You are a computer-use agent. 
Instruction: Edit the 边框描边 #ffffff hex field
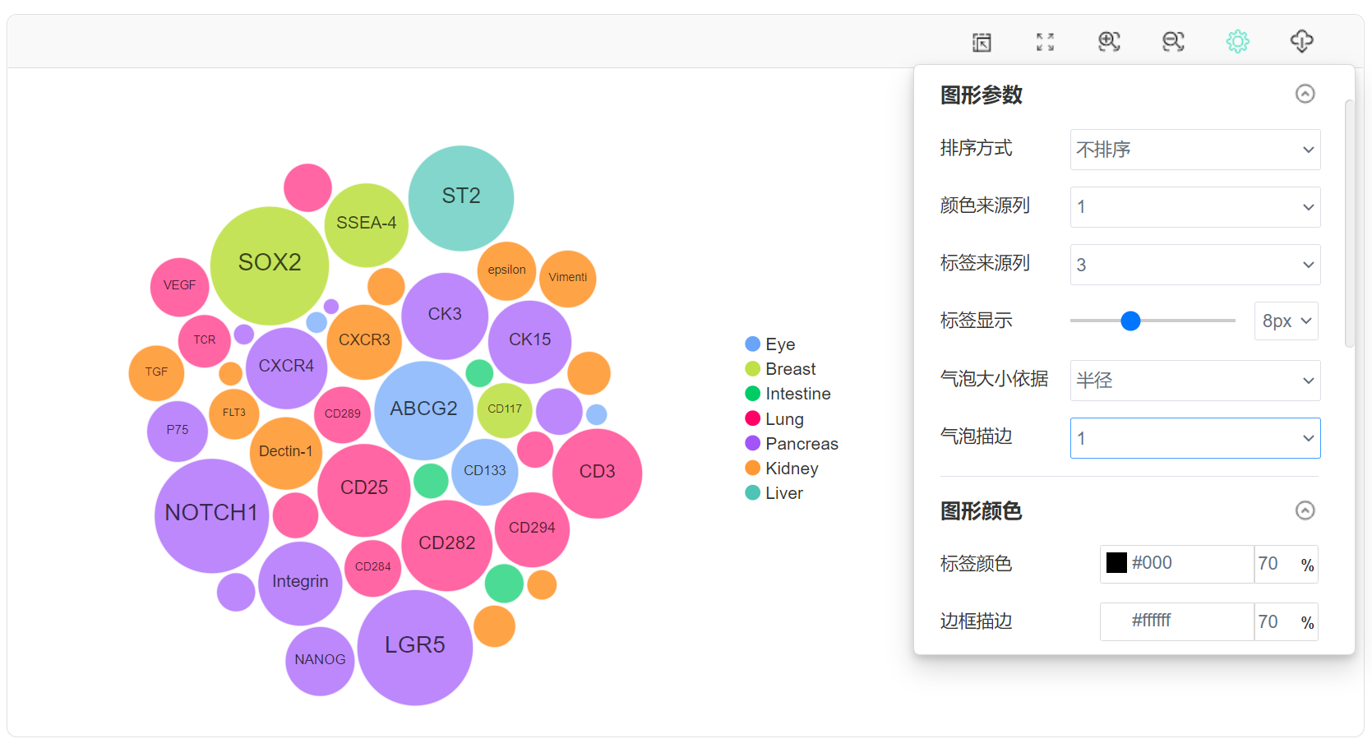(1177, 621)
